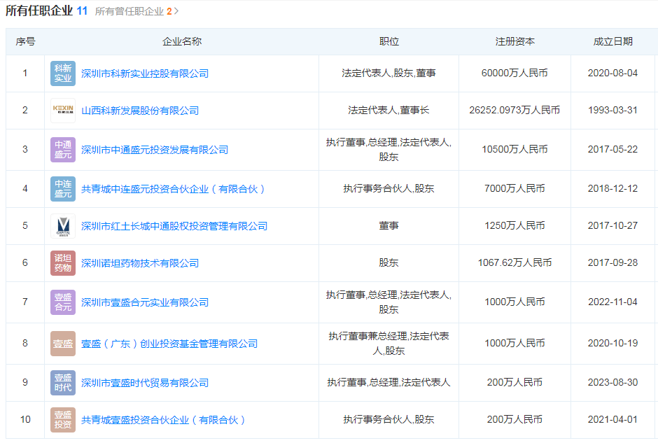Select the 10500万人民币 capital cell

coord(514,149)
